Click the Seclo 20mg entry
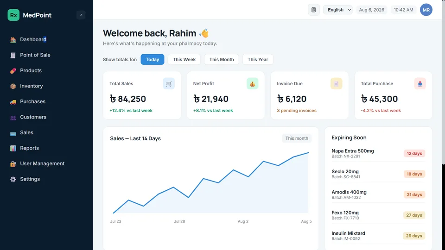Screen dimensions: 445x250 (345, 174)
